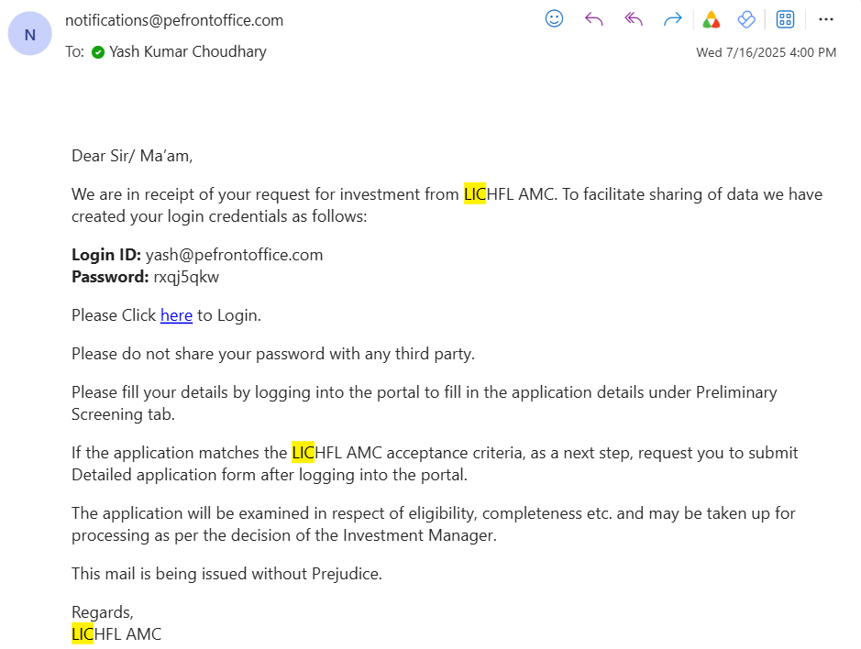Image resolution: width=861 pixels, height=649 pixels.
Task: Reply to this email
Action: coord(594,19)
